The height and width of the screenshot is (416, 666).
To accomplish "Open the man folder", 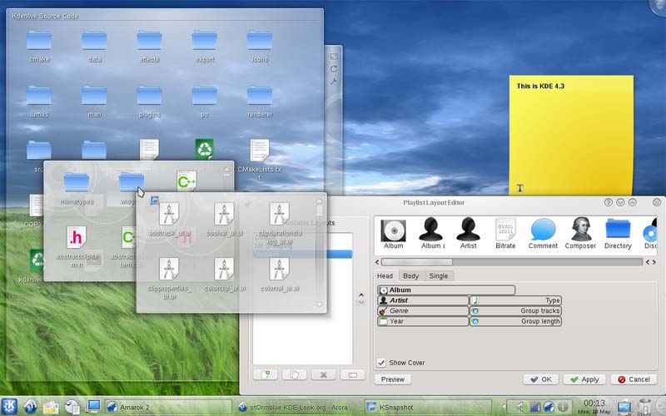I will 94,96.
